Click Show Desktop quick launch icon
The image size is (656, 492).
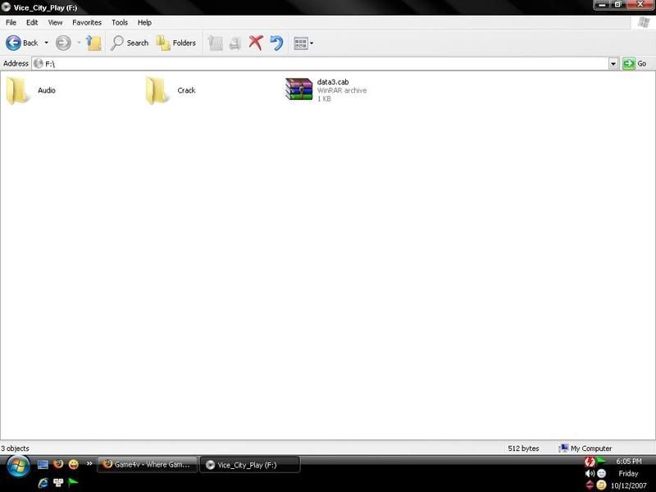pos(43,464)
